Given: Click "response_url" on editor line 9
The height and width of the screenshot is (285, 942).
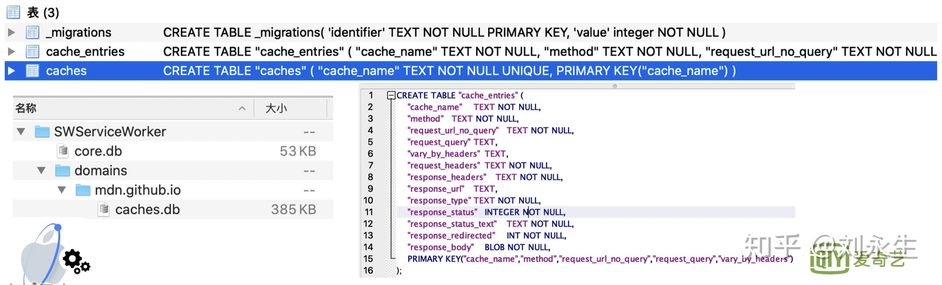Looking at the screenshot, I should pyautogui.click(x=436, y=189).
